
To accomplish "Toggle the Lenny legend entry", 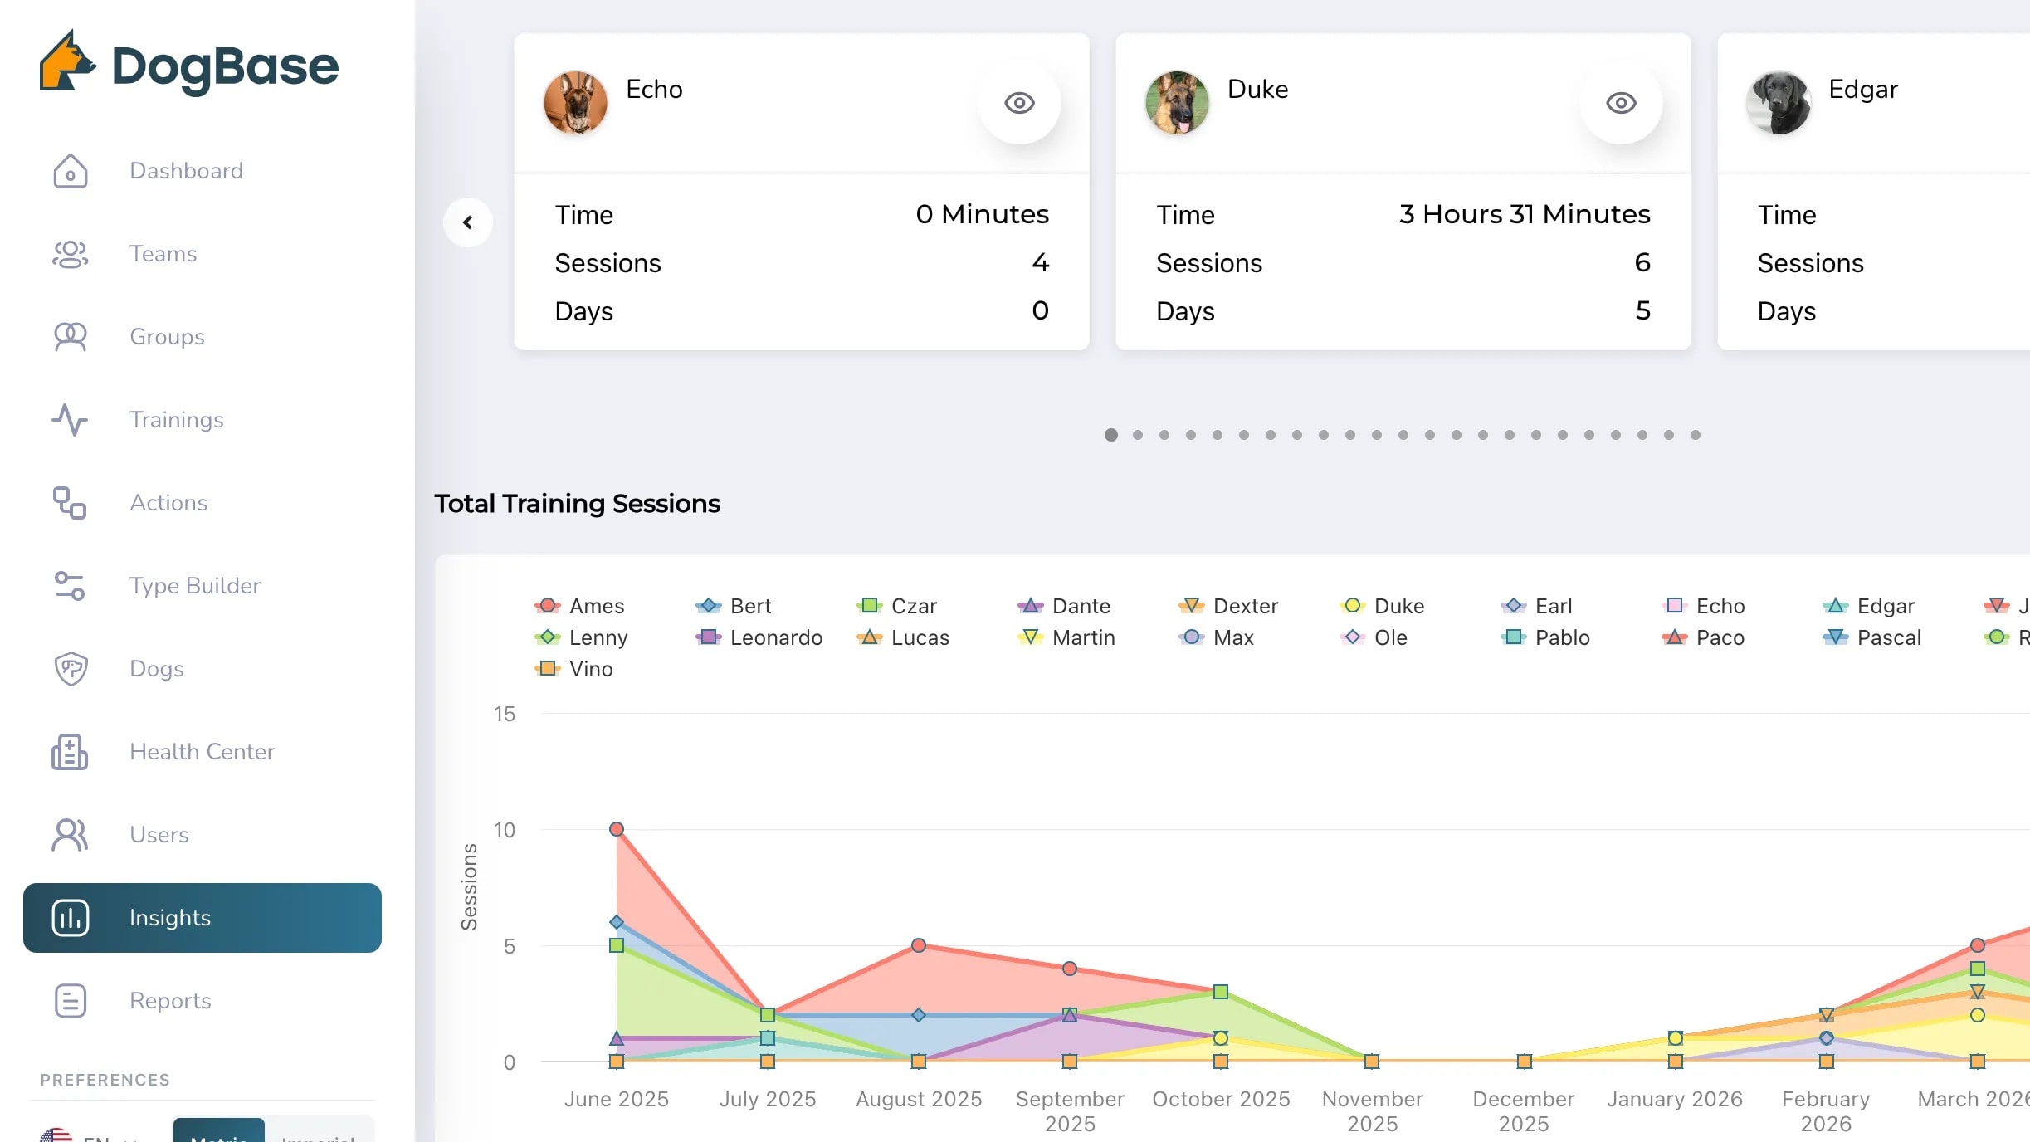I will [x=582, y=637].
